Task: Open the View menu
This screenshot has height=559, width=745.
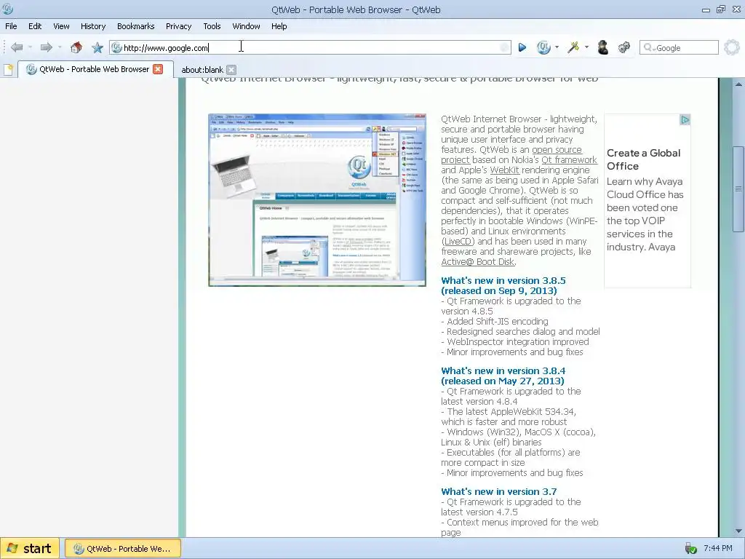Action: 61,26
